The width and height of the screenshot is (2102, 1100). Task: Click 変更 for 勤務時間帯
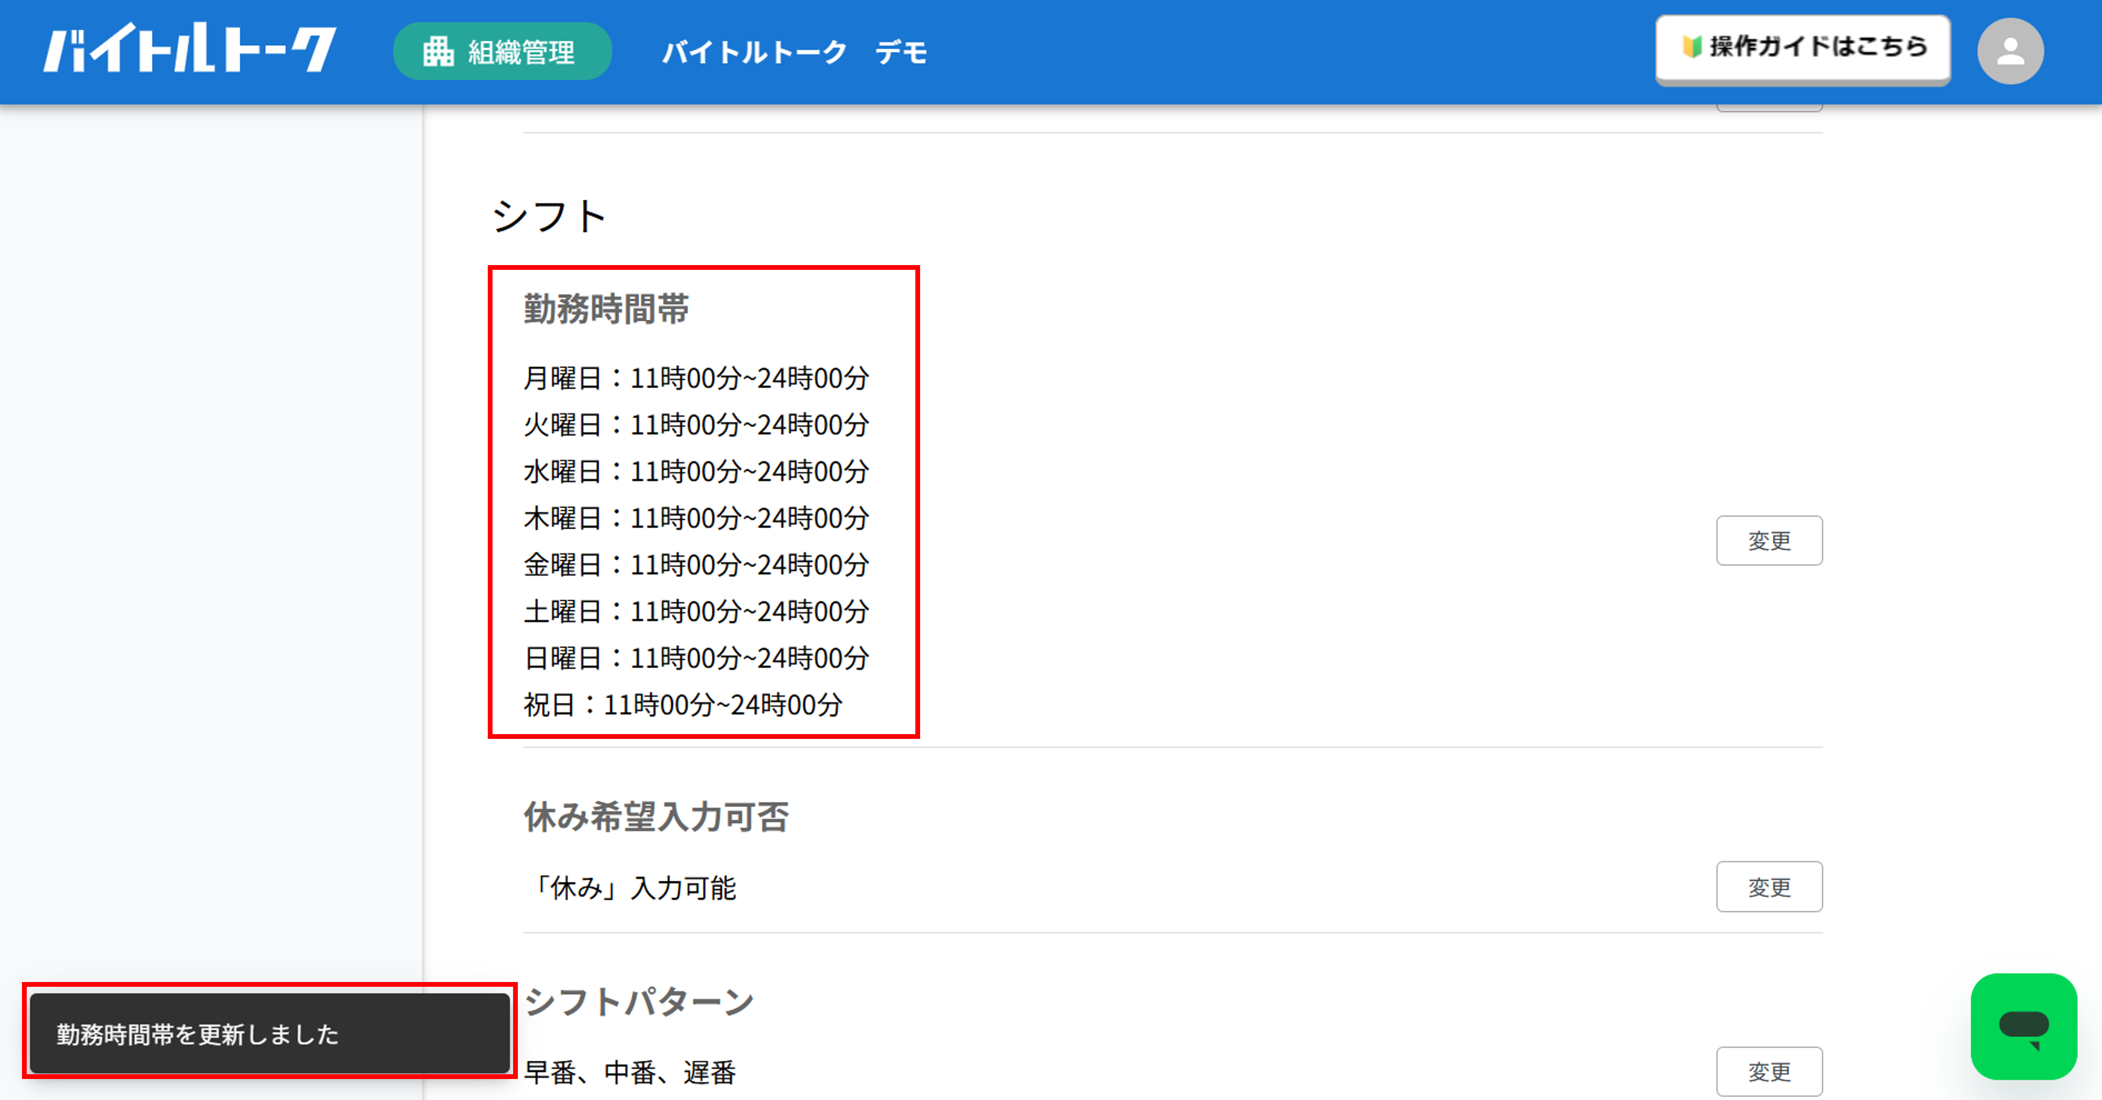pyautogui.click(x=1769, y=540)
